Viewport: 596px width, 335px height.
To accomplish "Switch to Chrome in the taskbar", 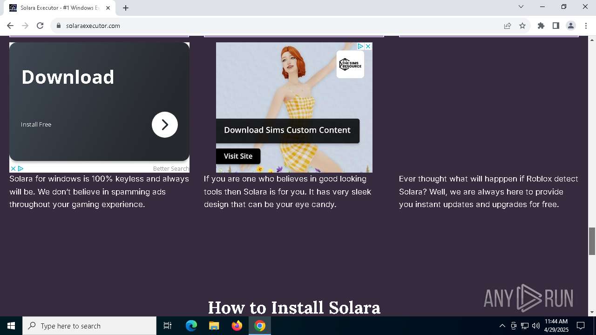I will [x=260, y=326].
